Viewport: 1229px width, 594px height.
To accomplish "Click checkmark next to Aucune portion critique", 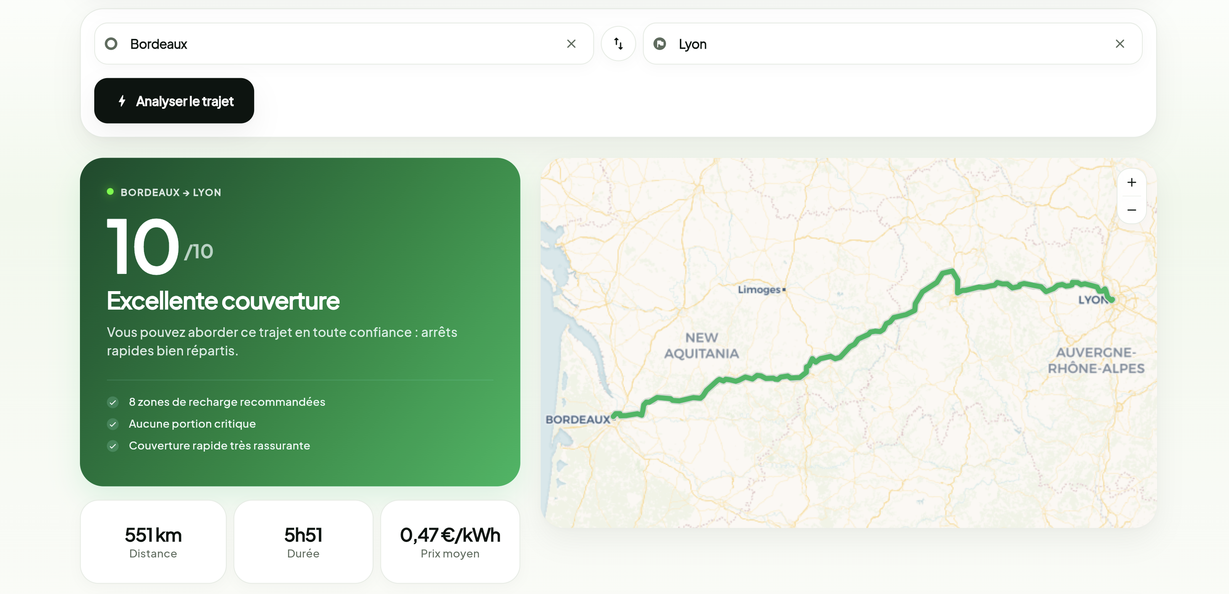I will point(113,424).
